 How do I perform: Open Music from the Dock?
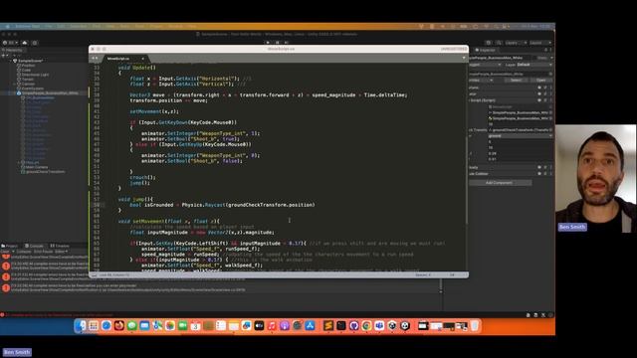(272, 325)
